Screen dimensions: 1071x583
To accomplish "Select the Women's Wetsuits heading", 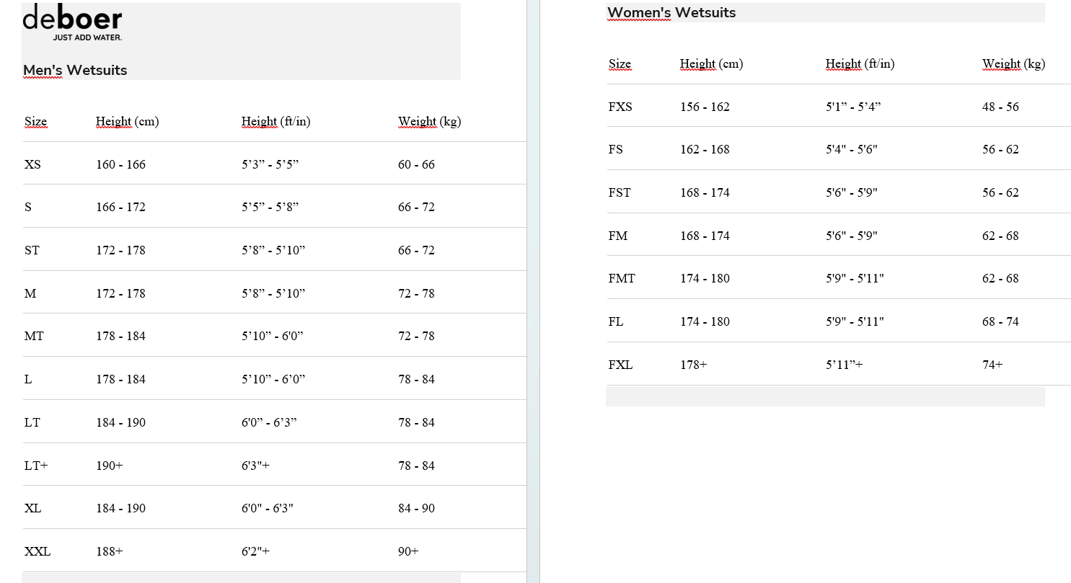I will [671, 12].
